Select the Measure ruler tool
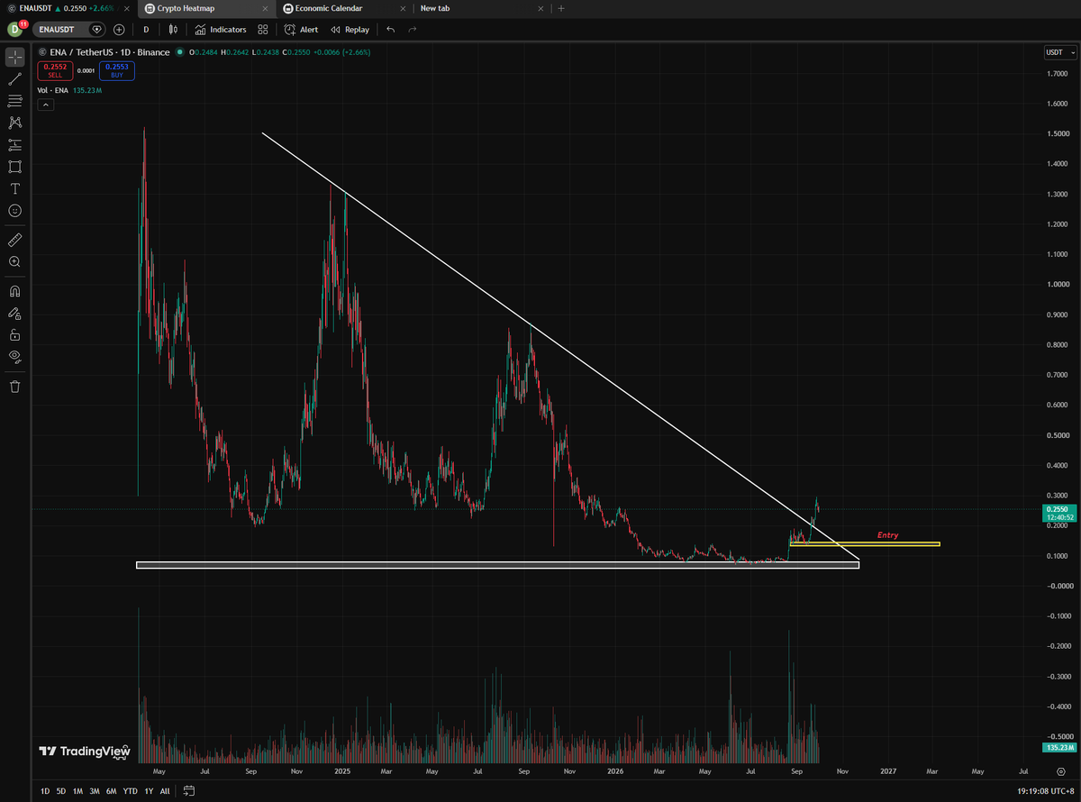 14,240
